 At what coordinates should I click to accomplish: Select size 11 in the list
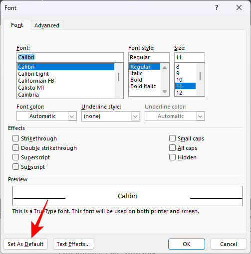pyautogui.click(x=186, y=86)
